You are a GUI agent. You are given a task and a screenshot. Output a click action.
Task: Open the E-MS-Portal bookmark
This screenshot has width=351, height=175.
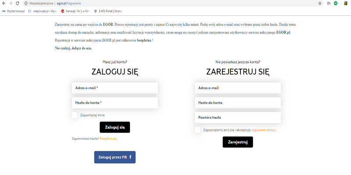coord(108,10)
